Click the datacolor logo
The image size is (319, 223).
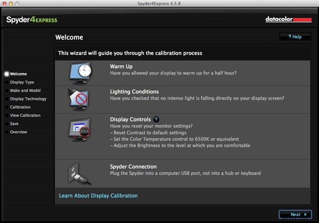[289, 19]
